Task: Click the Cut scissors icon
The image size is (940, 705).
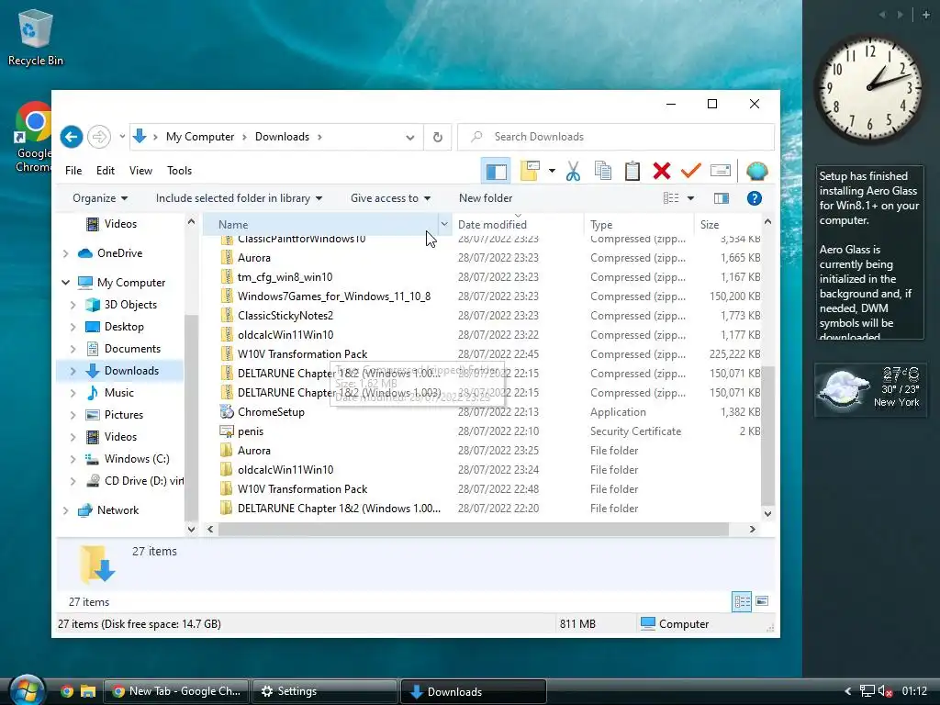Action: click(x=573, y=171)
